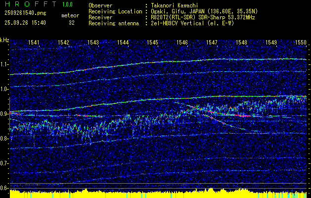Viewport: 311px width, 198px height.
Task: Click the 0.6 frequency axis label
Action: (x=4, y=188)
